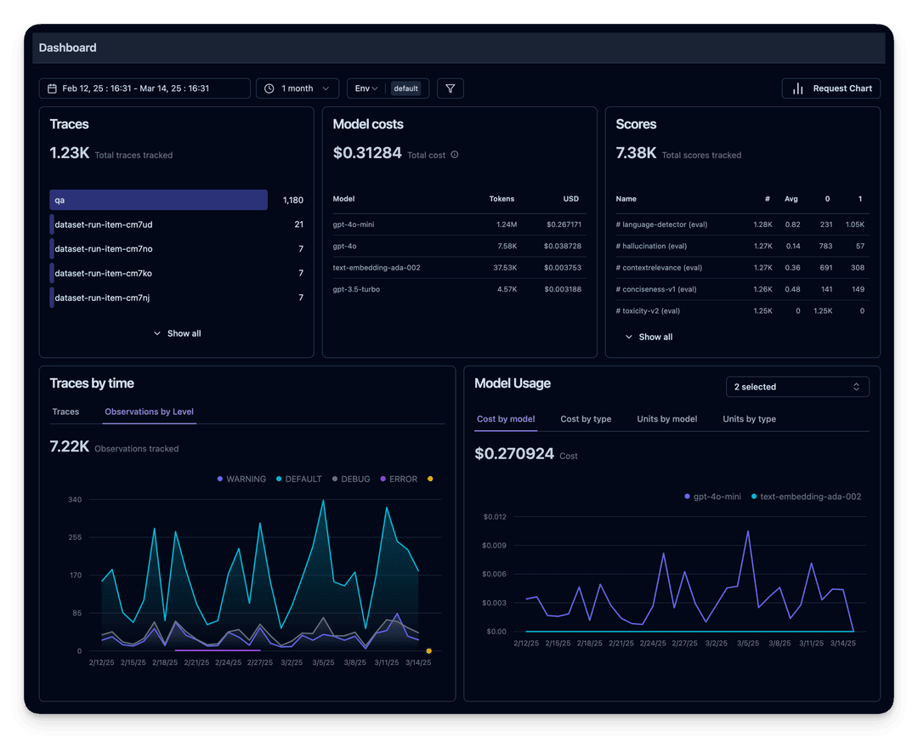Click the calendar icon in date range

52,88
